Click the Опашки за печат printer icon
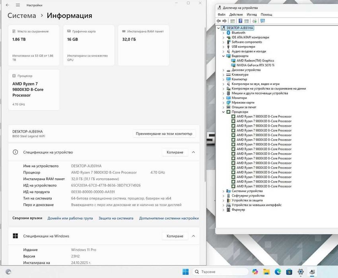The width and height of the screenshot is (338, 278). click(229, 107)
